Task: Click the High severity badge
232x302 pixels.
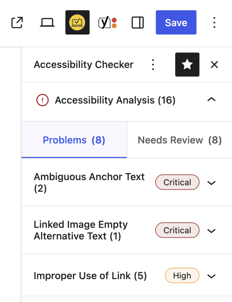Action: click(182, 275)
